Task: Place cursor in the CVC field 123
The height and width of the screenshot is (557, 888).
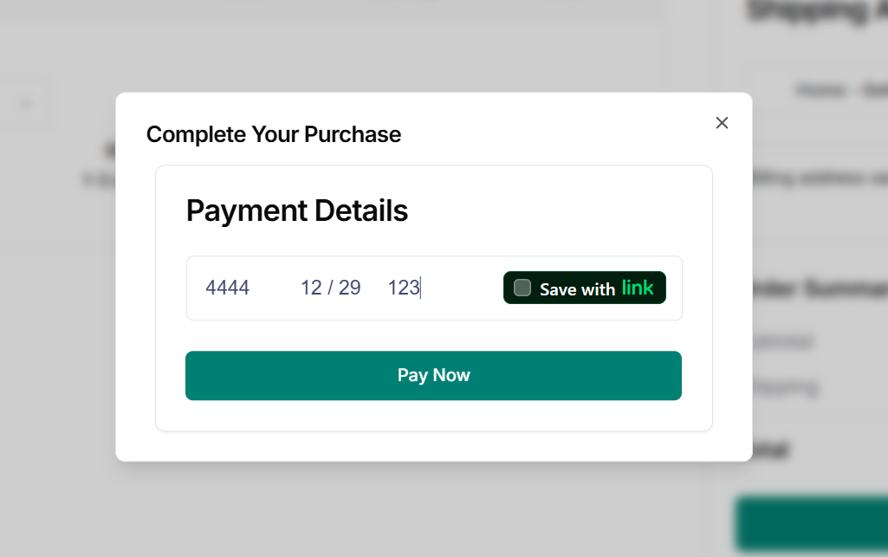Action: [x=403, y=288]
